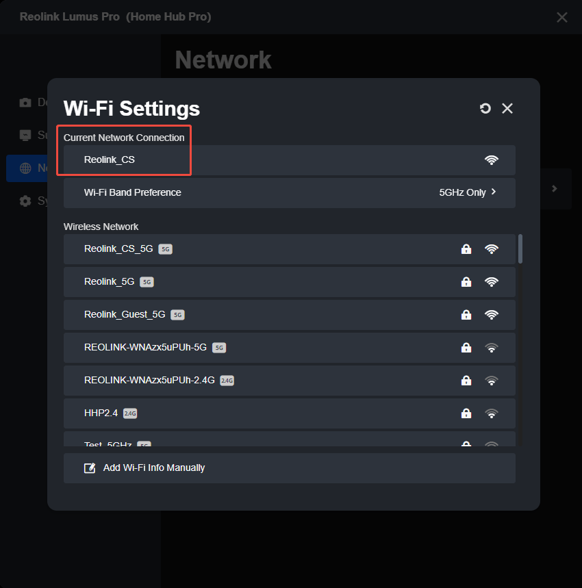Click the lock icon for REOLINK-WNAzx5uPUh-2.4G

tap(466, 381)
